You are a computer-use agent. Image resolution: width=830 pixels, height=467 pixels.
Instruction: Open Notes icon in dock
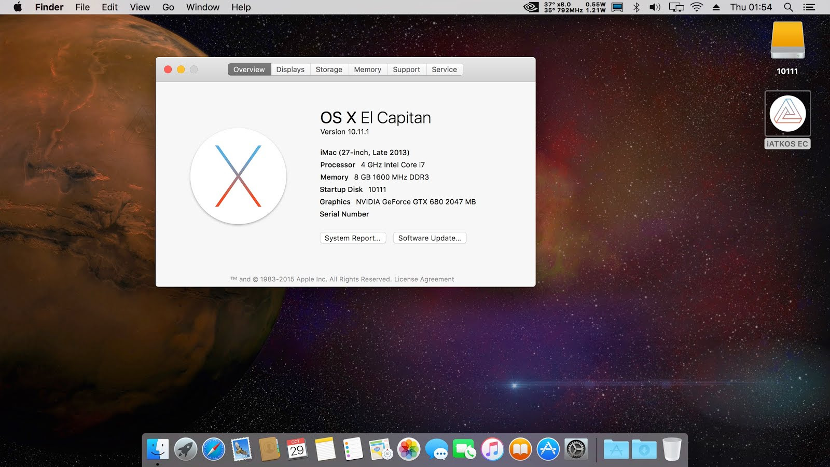tap(325, 449)
